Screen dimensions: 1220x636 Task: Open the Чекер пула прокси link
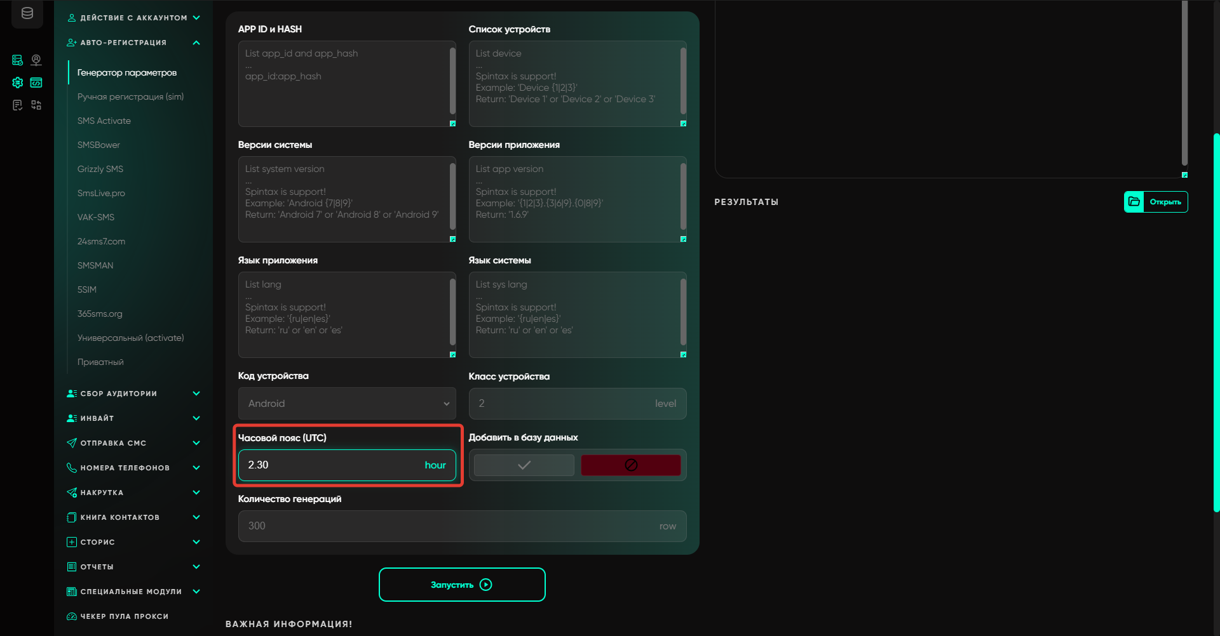coord(124,616)
